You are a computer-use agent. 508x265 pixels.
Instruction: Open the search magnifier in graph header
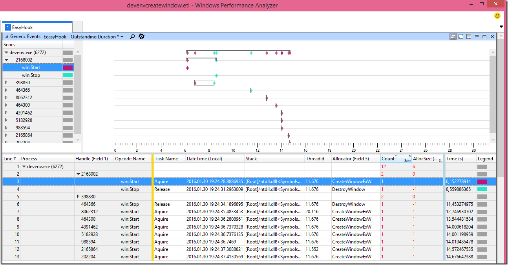pyautogui.click(x=132, y=36)
